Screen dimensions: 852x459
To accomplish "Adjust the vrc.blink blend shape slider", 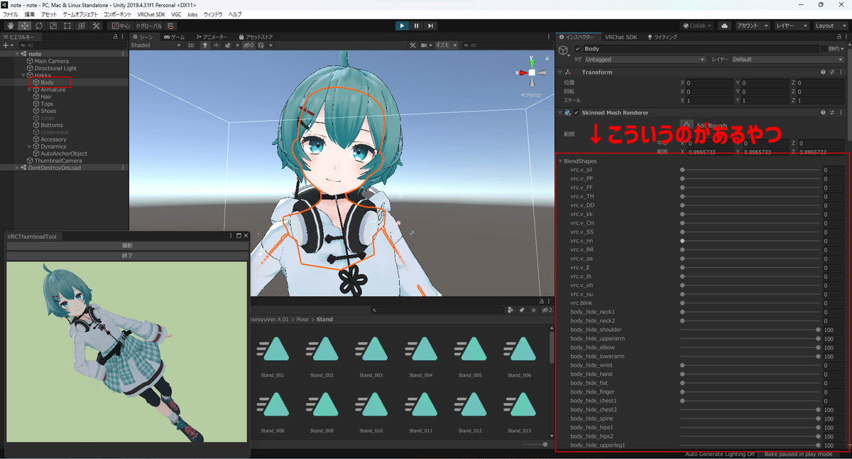I will [x=750, y=303].
